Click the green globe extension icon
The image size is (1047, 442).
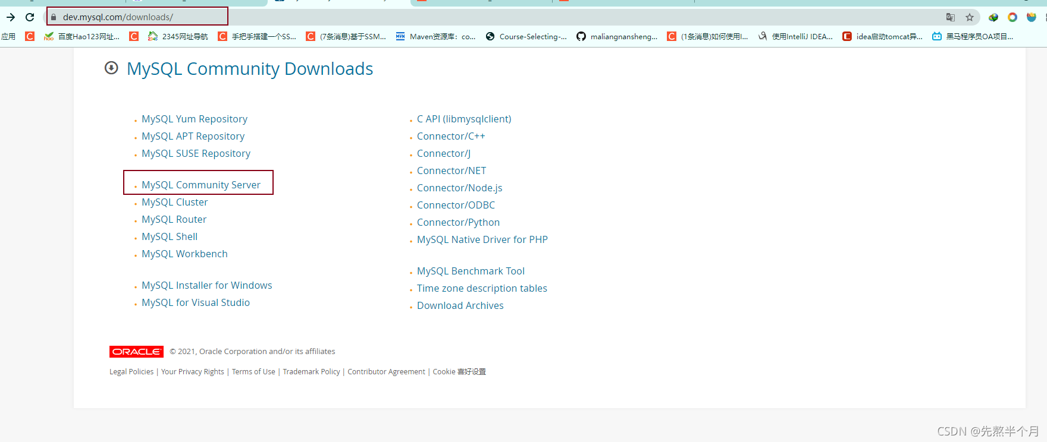[993, 17]
